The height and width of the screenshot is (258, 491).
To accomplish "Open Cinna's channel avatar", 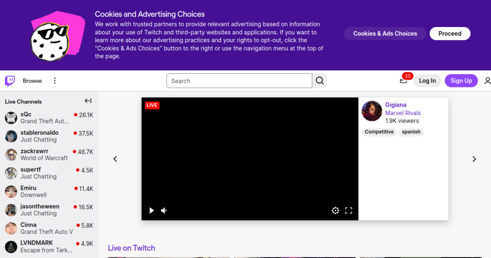I will (x=11, y=229).
